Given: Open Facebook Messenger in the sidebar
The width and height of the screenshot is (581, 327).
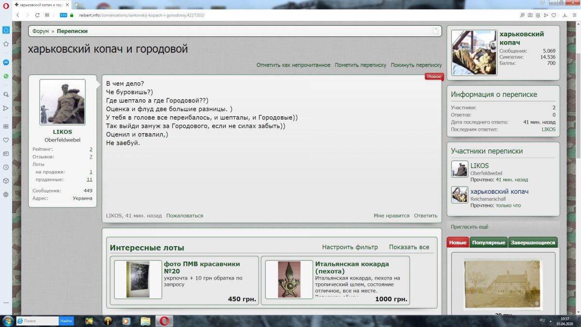Looking at the screenshot, I should pyautogui.click(x=6, y=62).
